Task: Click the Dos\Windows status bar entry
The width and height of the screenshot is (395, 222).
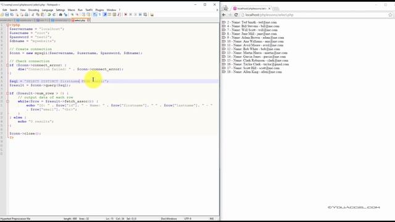Action: tap(168, 219)
